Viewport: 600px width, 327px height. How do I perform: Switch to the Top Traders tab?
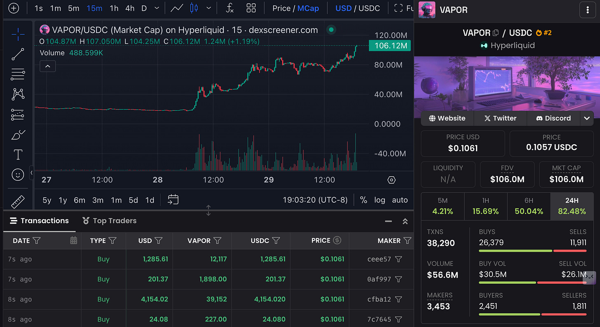109,221
